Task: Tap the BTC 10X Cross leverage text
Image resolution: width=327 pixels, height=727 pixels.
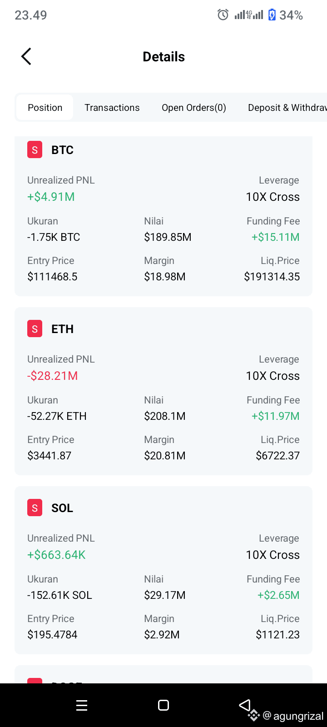Action: point(273,197)
